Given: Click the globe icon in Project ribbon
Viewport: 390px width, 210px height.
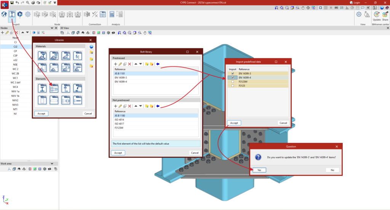Looking at the screenshot, I should (x=4, y=14).
